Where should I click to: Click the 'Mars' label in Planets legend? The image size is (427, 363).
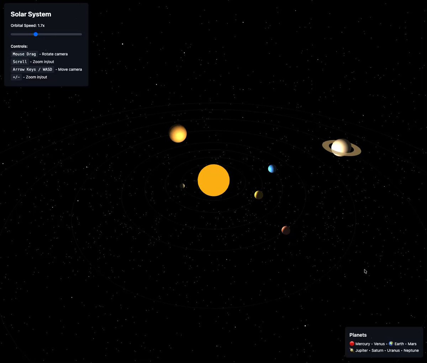[x=412, y=344]
